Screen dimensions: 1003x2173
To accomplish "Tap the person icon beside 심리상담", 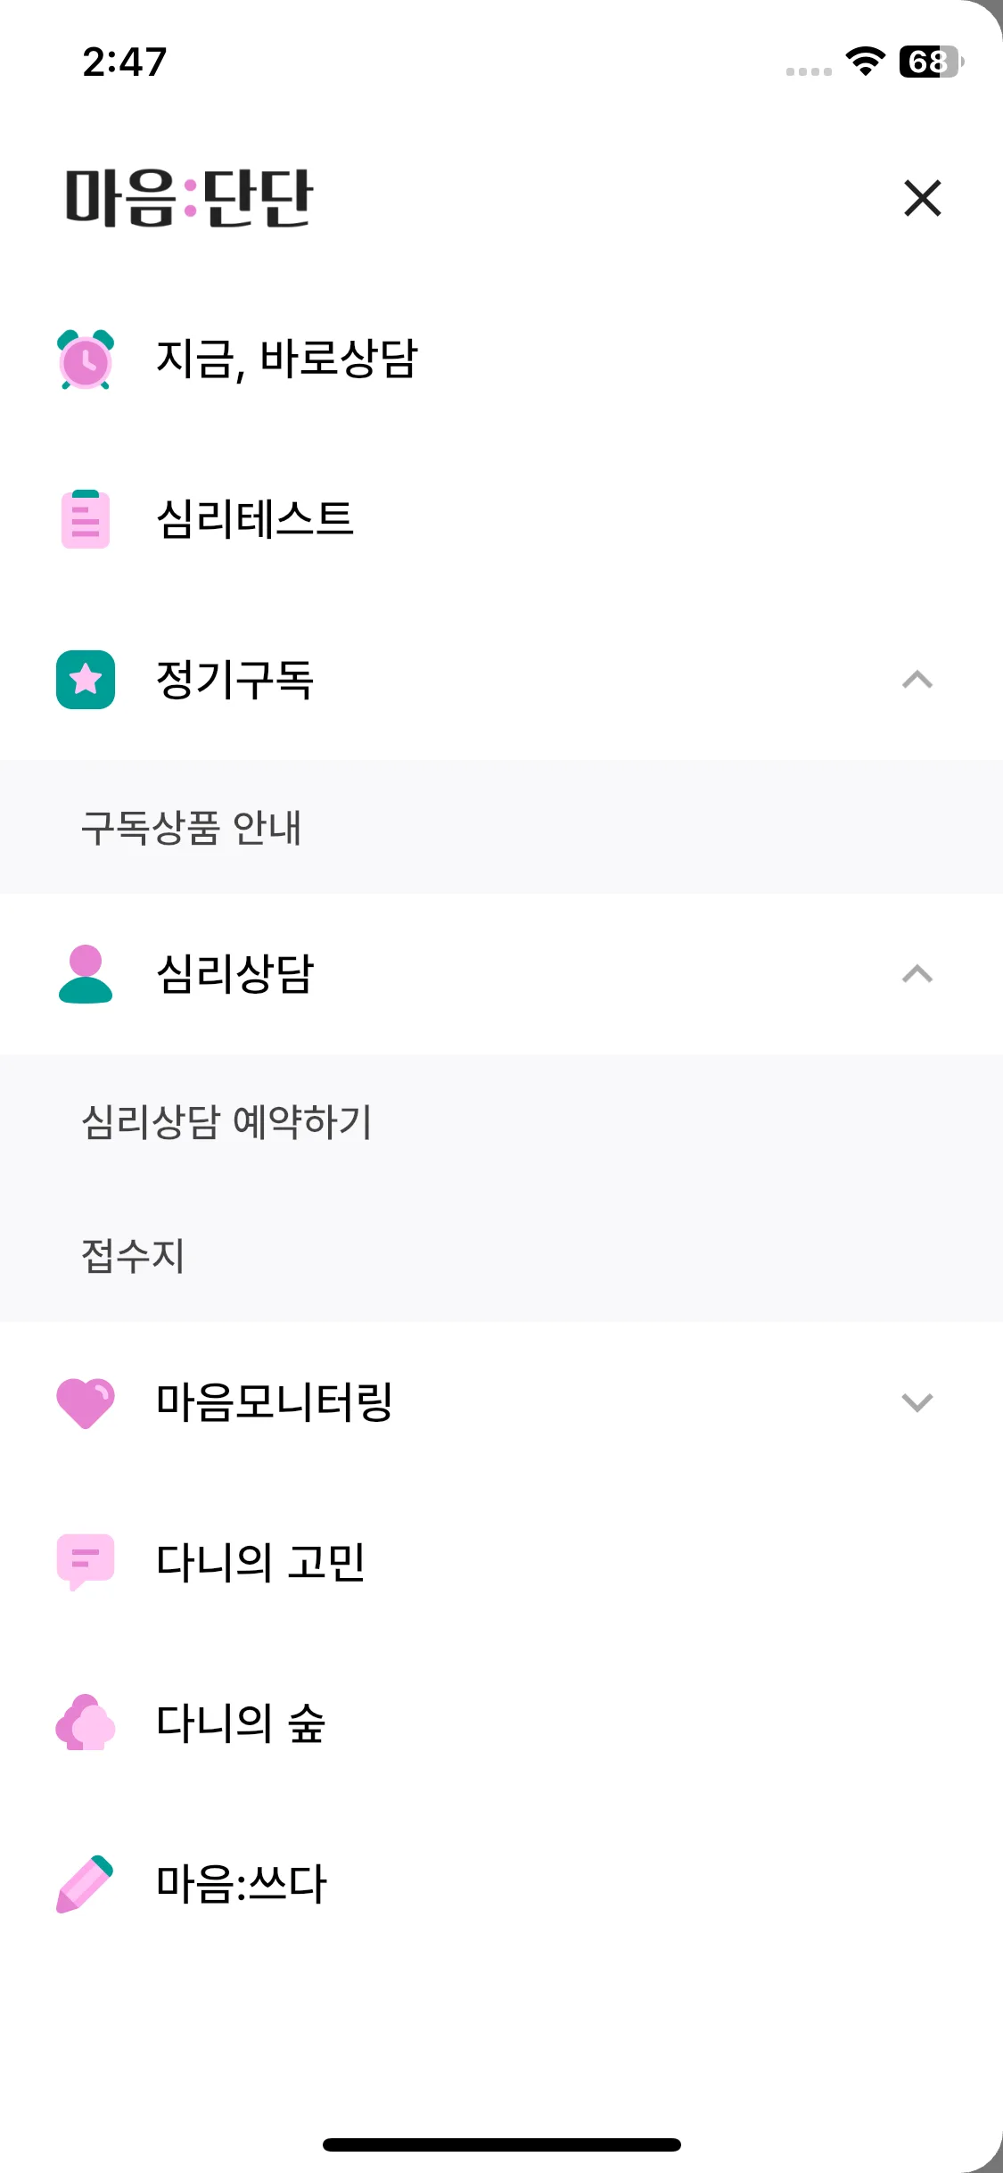I will (x=86, y=974).
